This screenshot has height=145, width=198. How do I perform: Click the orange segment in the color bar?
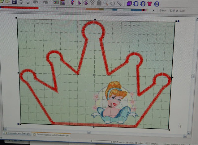[92, 9]
